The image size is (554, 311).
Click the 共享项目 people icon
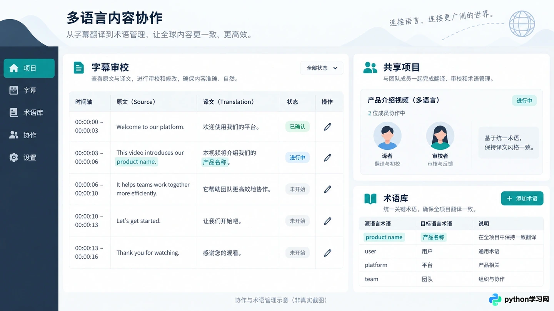370,68
